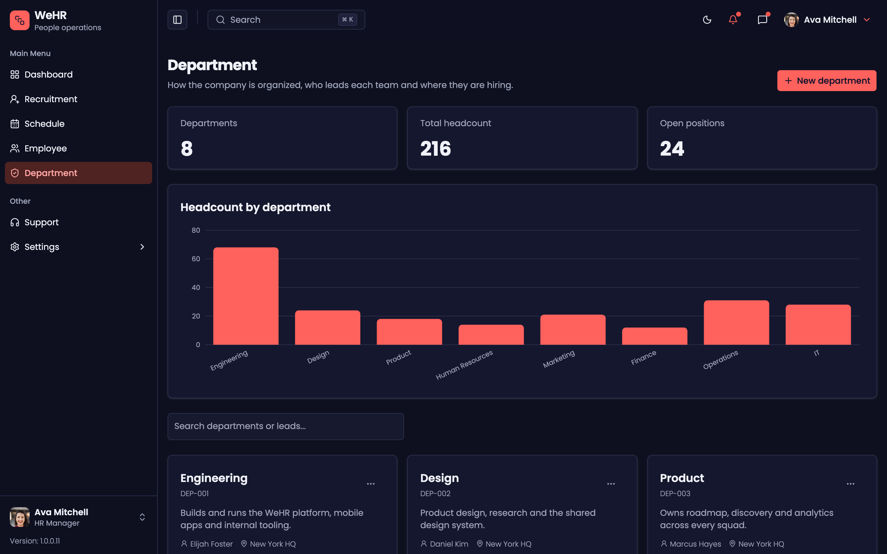Click the Employee people icon
The height and width of the screenshot is (554, 887).
pos(15,148)
